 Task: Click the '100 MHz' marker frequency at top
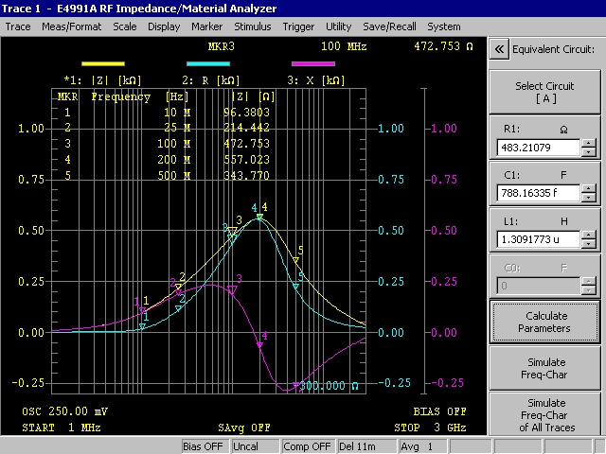[344, 46]
